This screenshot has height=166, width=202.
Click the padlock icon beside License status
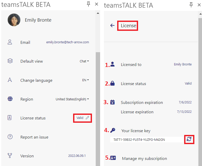click(x=112, y=83)
